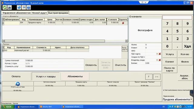Click the Услуга keypad button

[170, 54]
